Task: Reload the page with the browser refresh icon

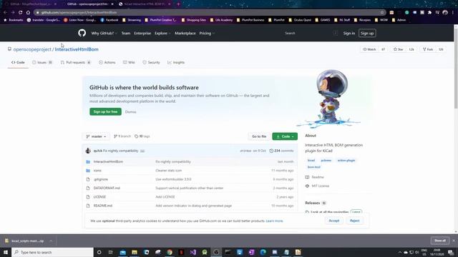Action: (x=21, y=13)
